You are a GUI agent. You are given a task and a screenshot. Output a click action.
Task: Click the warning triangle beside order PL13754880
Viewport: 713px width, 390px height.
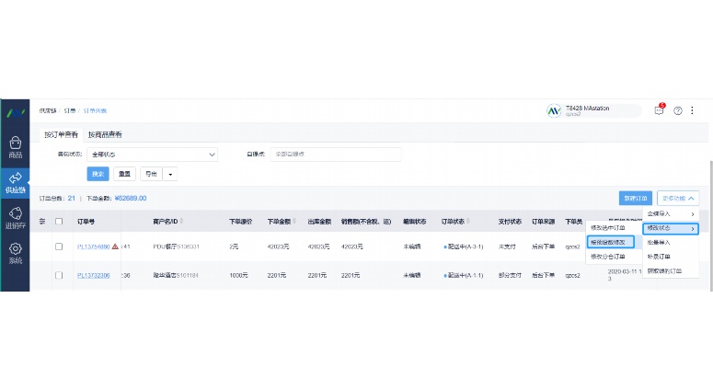pyautogui.click(x=115, y=247)
